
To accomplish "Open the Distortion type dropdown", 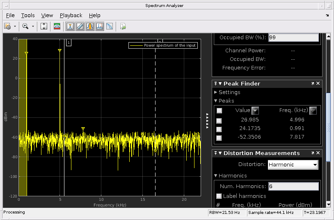I will tap(293, 165).
